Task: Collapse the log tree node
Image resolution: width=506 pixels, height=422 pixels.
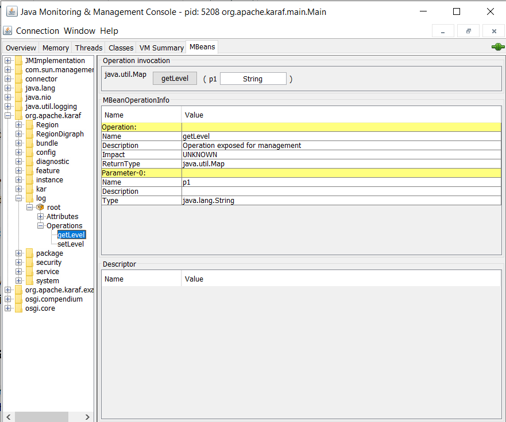Action: [x=19, y=198]
